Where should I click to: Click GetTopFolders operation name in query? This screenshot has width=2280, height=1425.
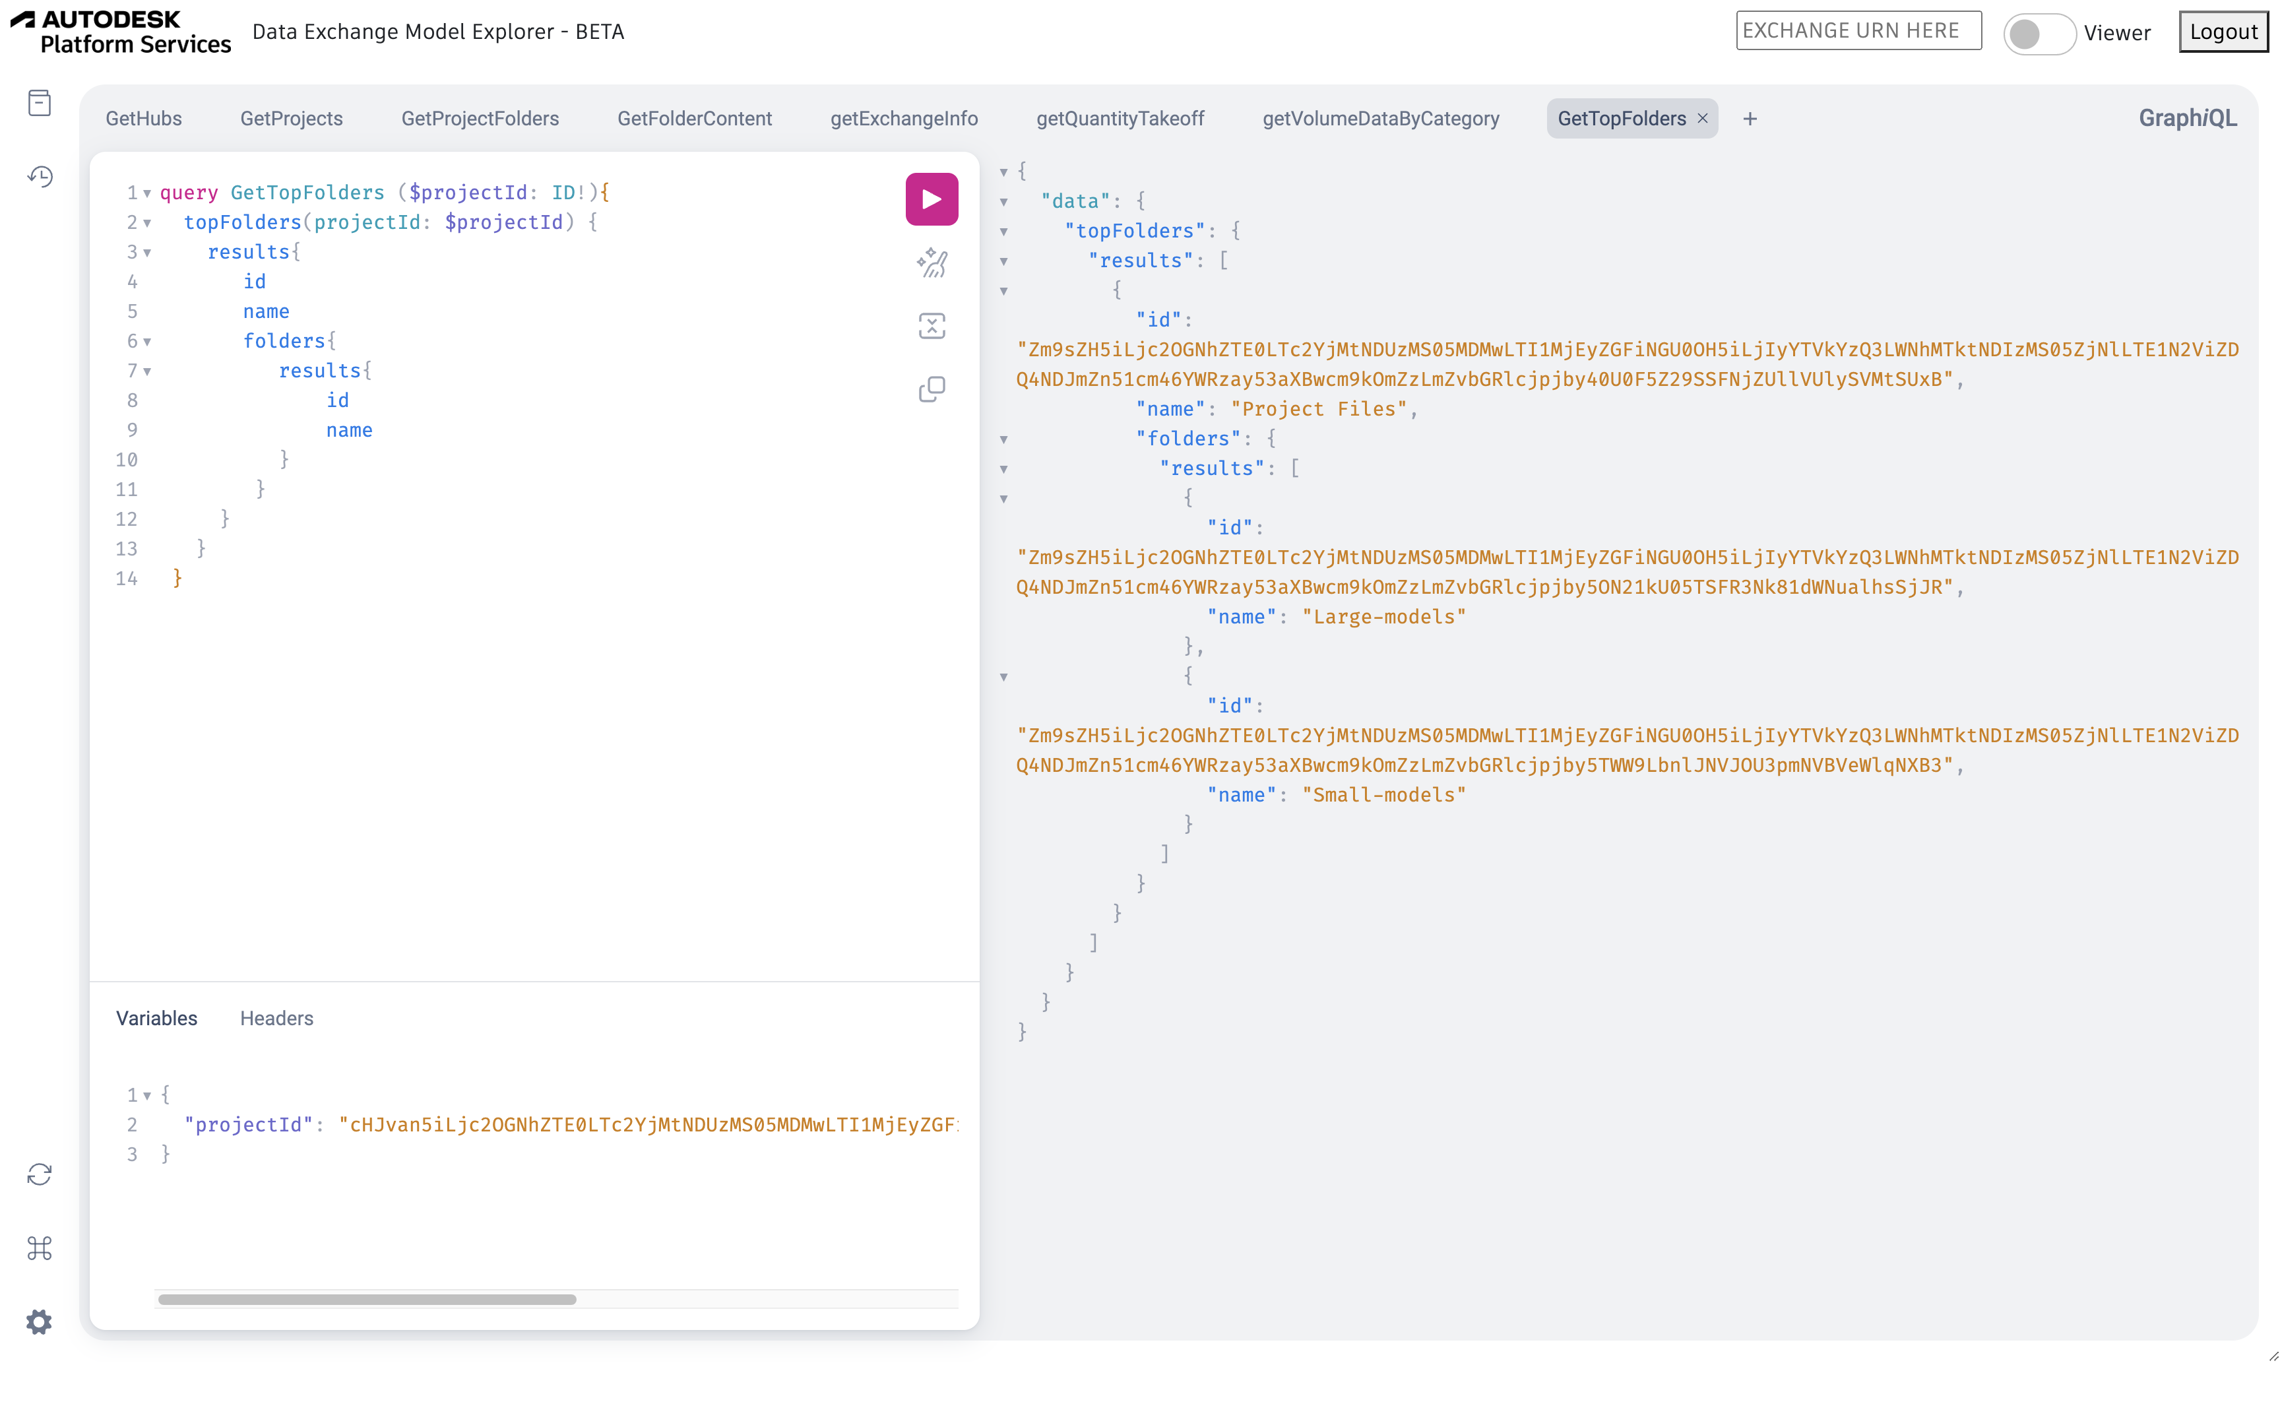[x=307, y=192]
